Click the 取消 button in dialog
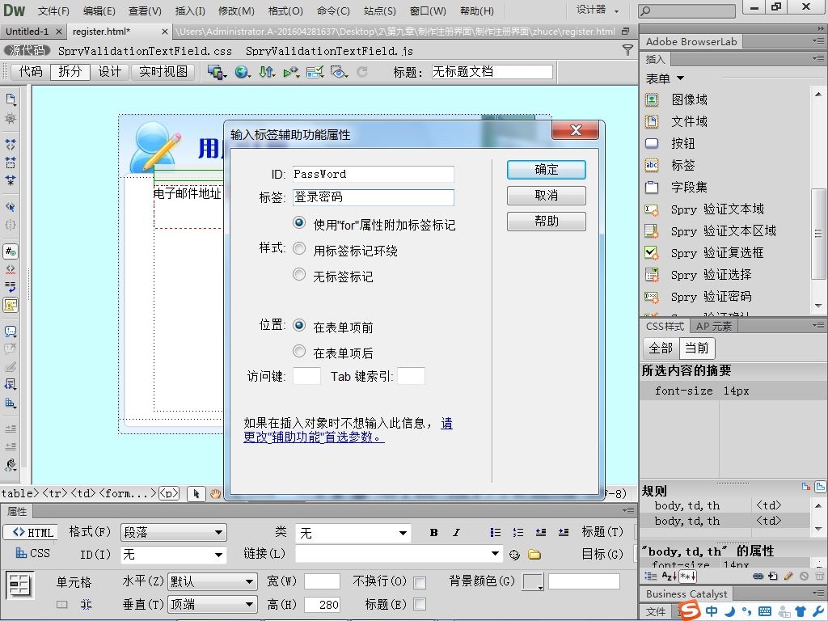The height and width of the screenshot is (621, 828). pos(546,196)
